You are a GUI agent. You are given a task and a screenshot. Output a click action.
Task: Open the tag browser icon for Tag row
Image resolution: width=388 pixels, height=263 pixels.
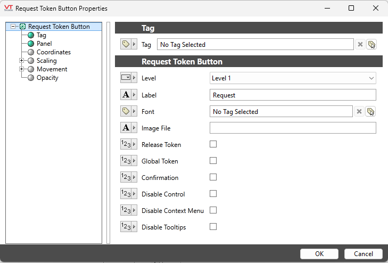371,45
